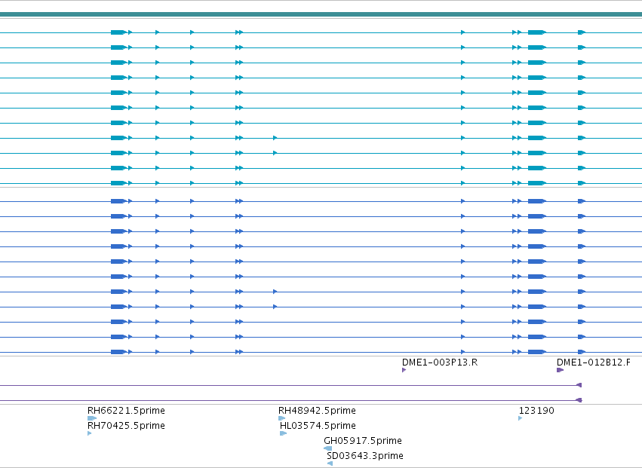Click the thick teal bar at top
The height and width of the screenshot is (468, 642).
[x=321, y=15]
